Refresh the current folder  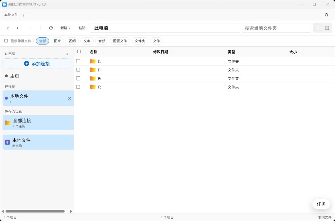tap(51, 28)
